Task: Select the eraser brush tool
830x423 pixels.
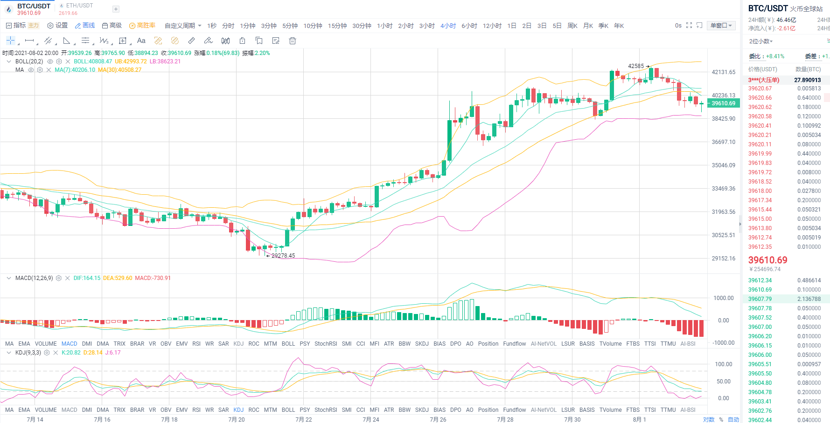Action: click(x=209, y=41)
